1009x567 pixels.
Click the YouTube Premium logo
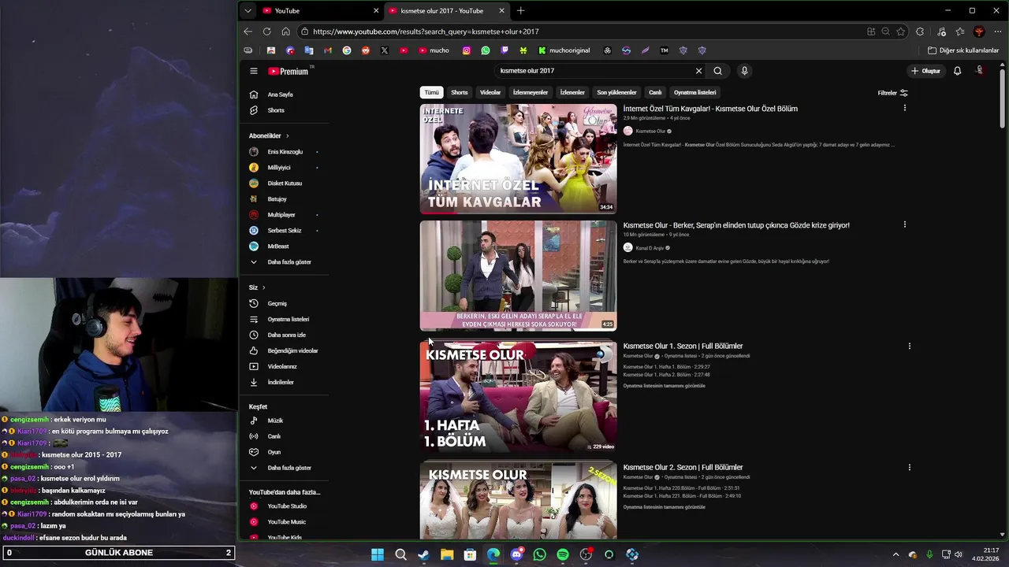[289, 71]
